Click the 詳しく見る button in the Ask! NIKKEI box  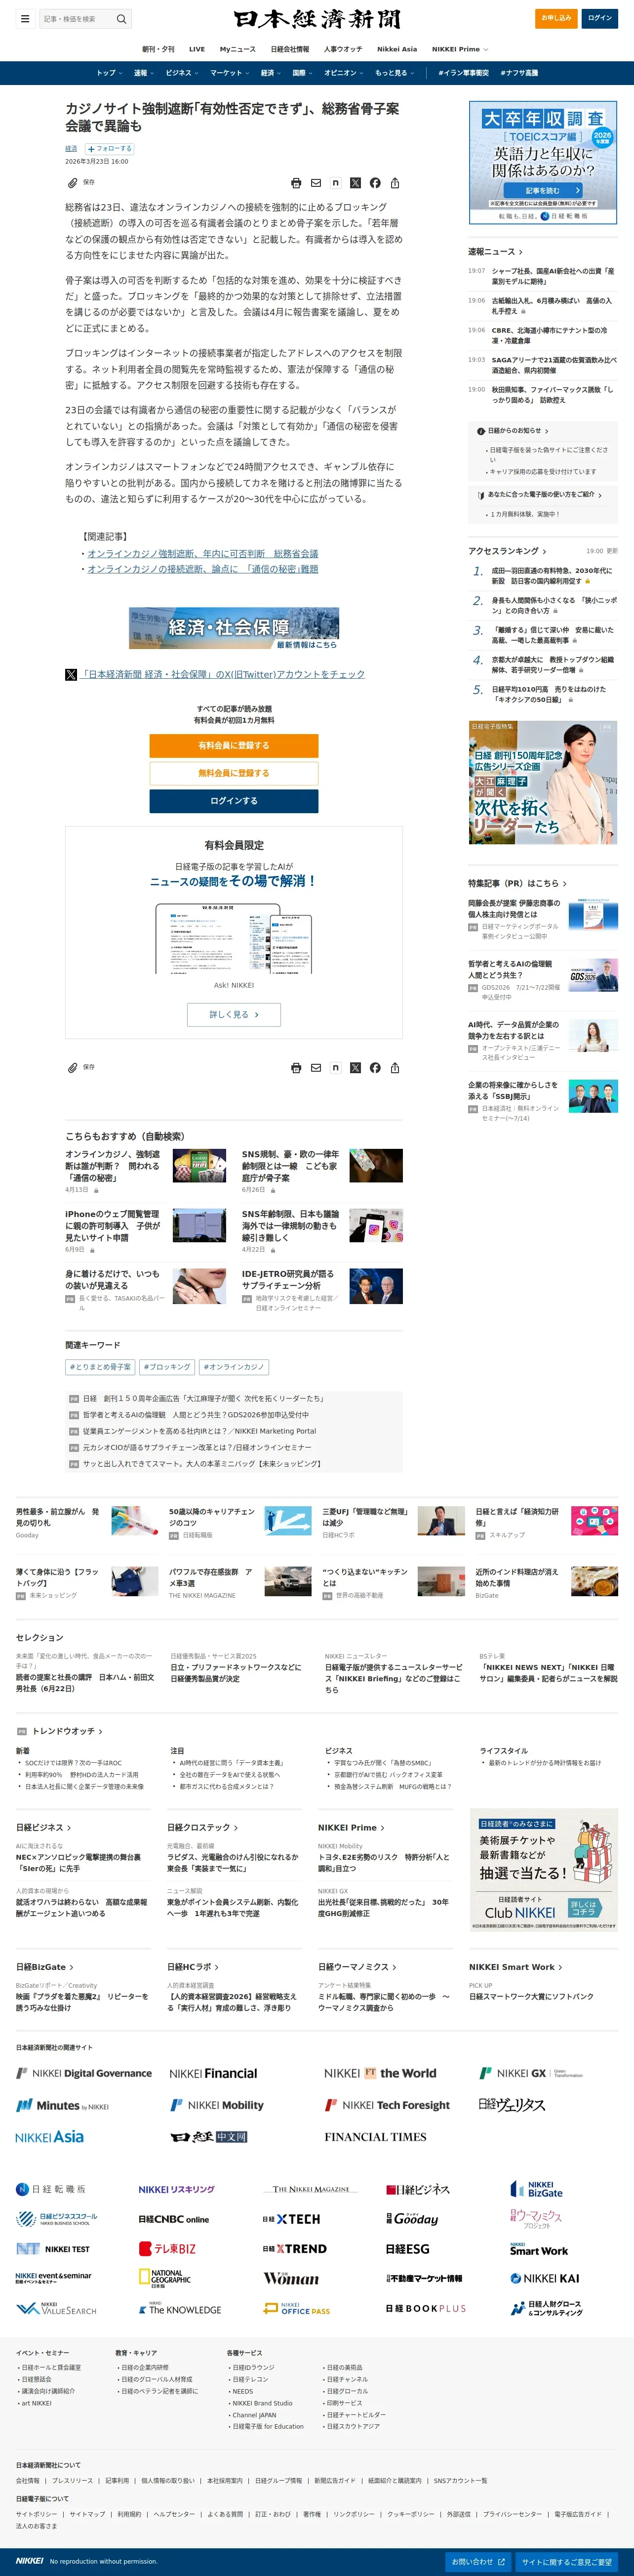[x=234, y=1014]
